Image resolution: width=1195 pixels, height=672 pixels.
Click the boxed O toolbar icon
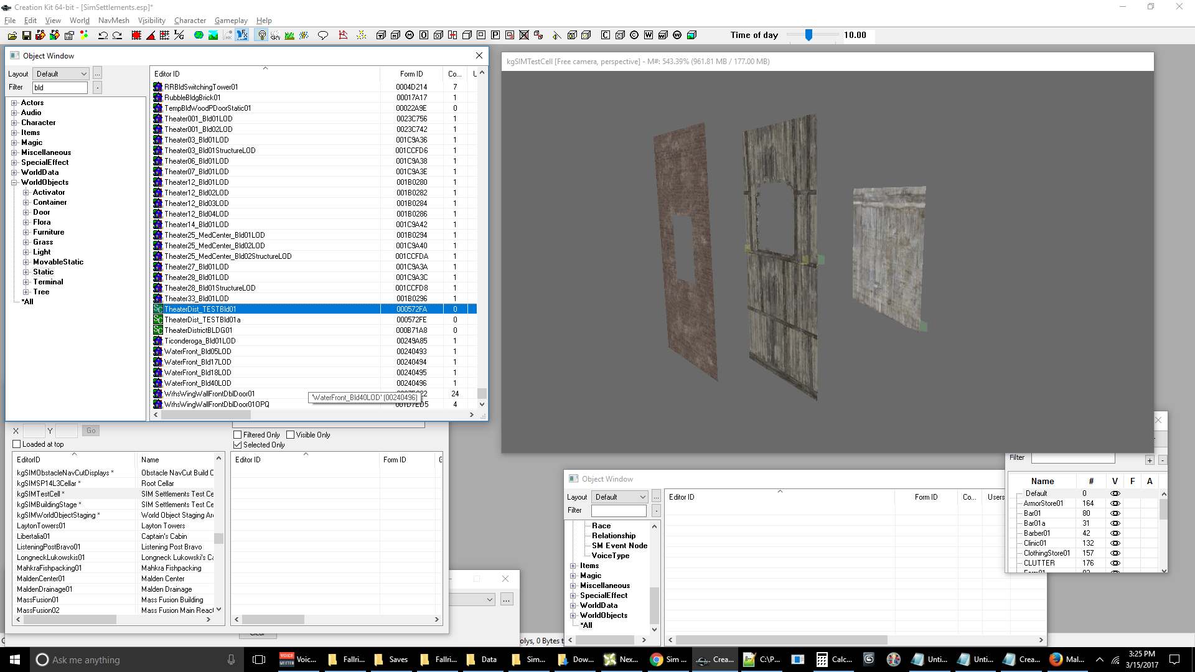[424, 35]
